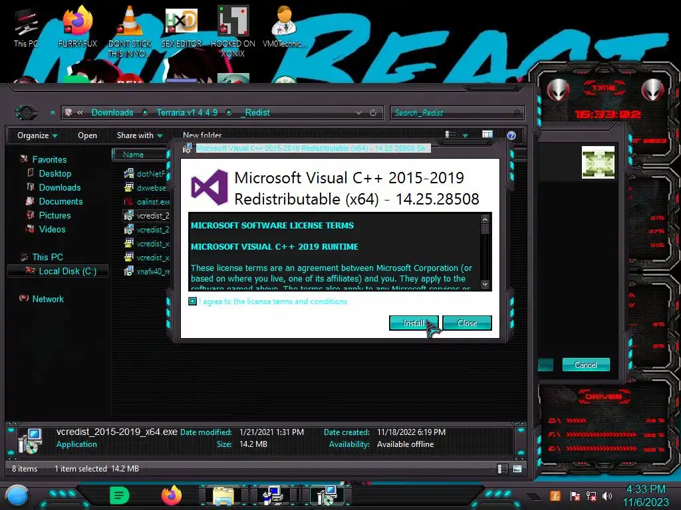This screenshot has width=681, height=510.
Task: Open Documents in the navigation pane
Action: [x=61, y=201]
